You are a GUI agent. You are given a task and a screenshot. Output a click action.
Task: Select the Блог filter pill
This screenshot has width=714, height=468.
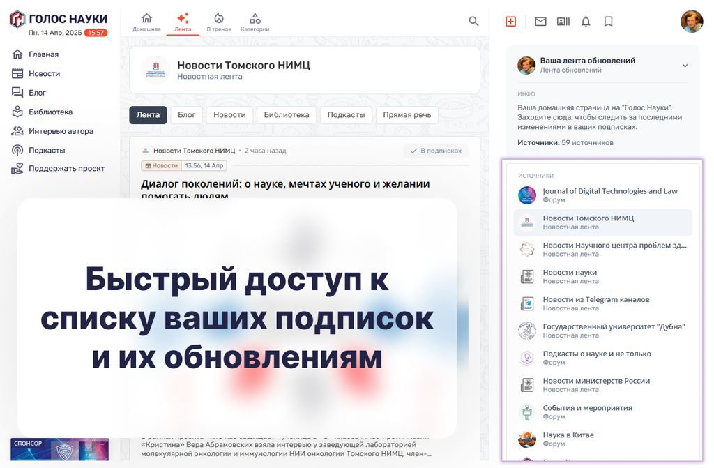(x=187, y=115)
